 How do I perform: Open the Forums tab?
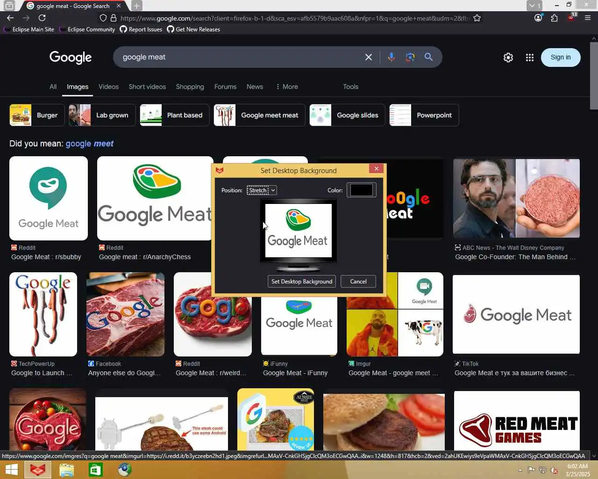pos(225,87)
